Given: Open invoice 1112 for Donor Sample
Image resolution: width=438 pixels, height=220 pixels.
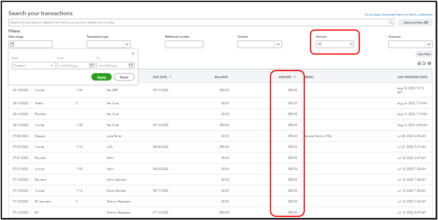Looking at the screenshot, I should 220,191.
